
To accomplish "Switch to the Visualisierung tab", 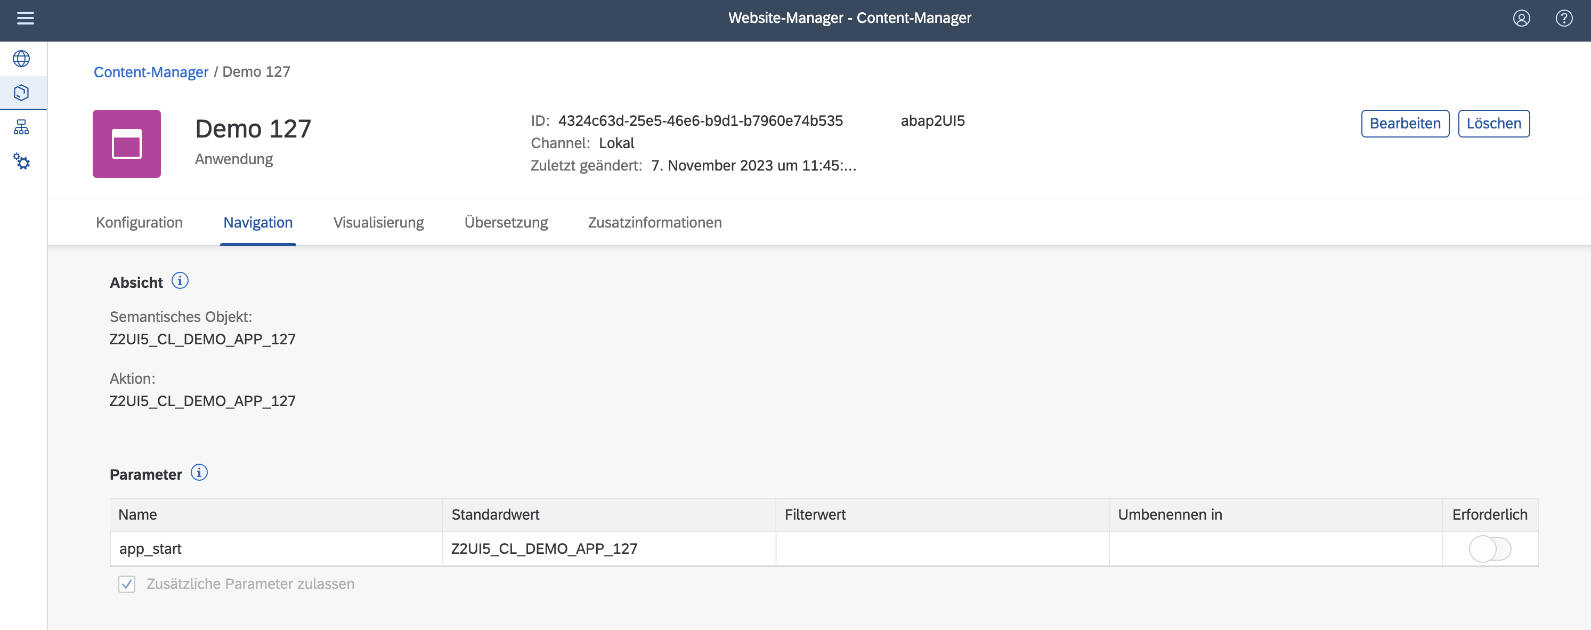I will point(378,222).
